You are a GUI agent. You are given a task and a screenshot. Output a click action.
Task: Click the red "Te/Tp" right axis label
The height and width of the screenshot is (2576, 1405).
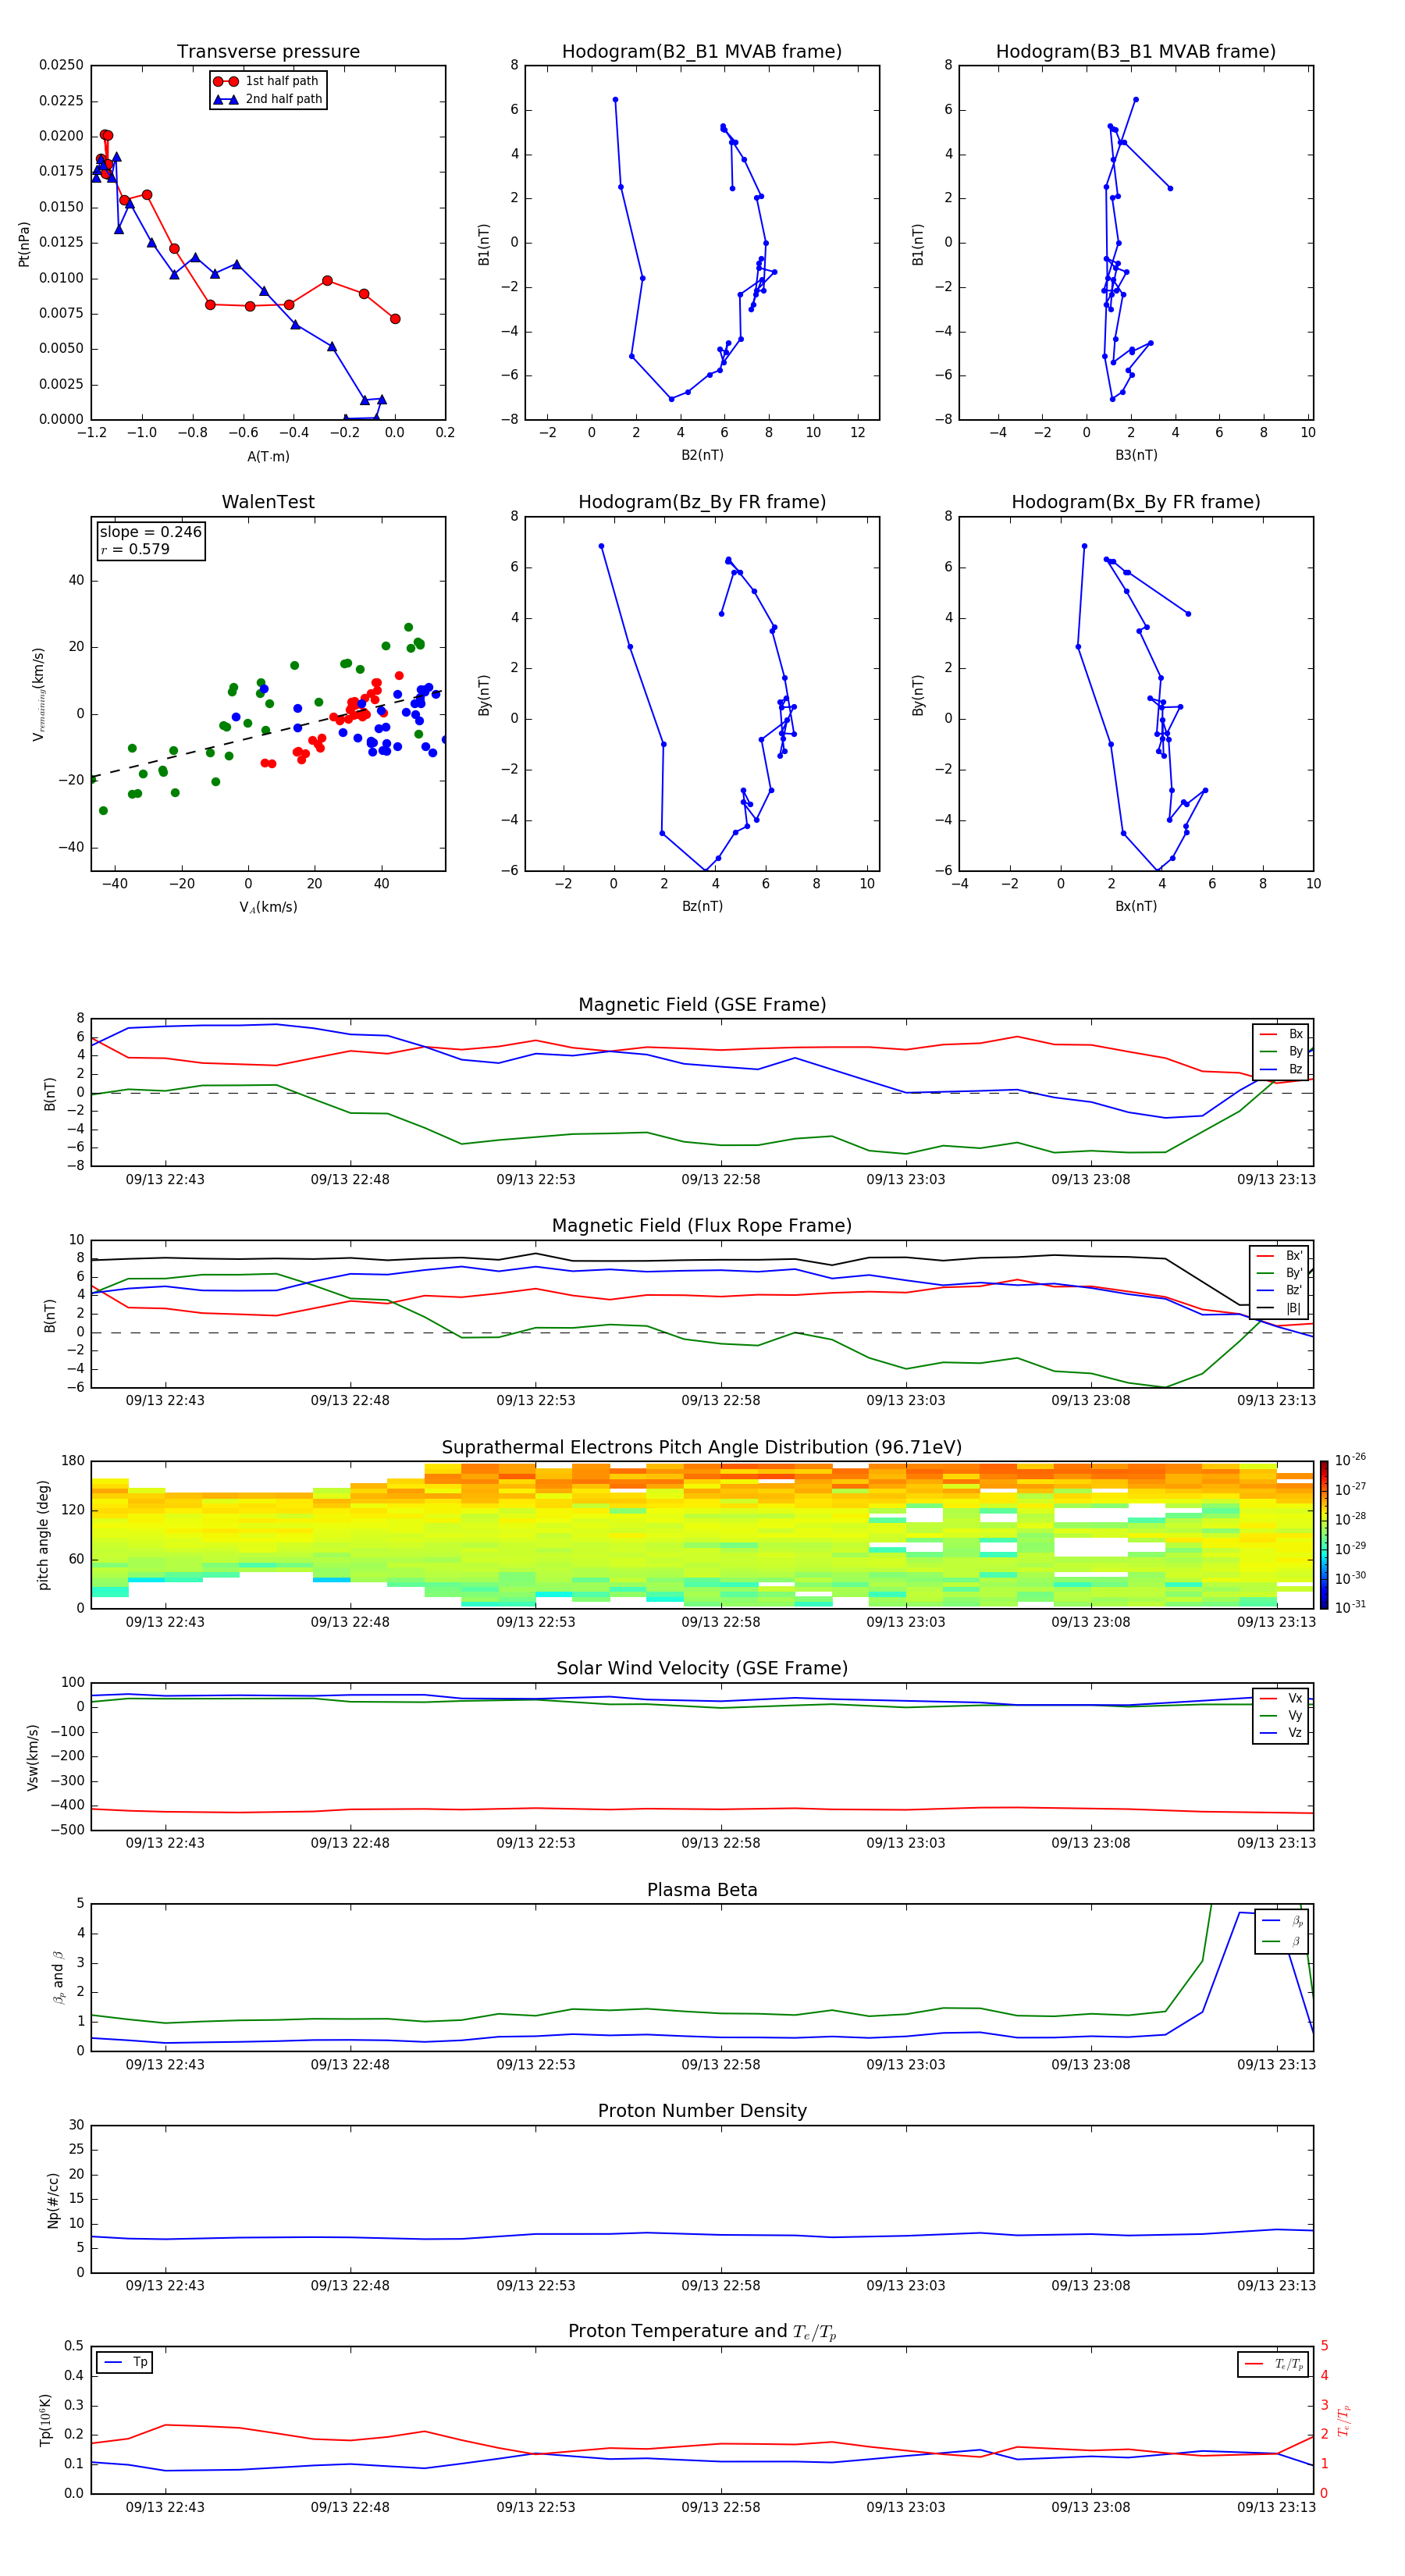1343,2420
